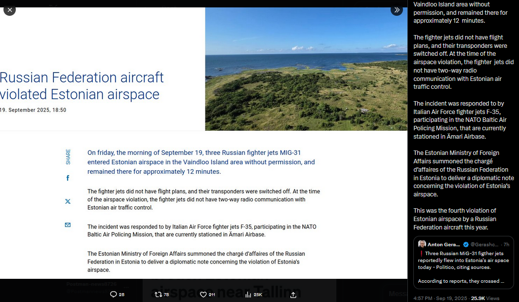
Task: Click paragraph about Italian Air Force F-35 response
Action: click(202, 230)
